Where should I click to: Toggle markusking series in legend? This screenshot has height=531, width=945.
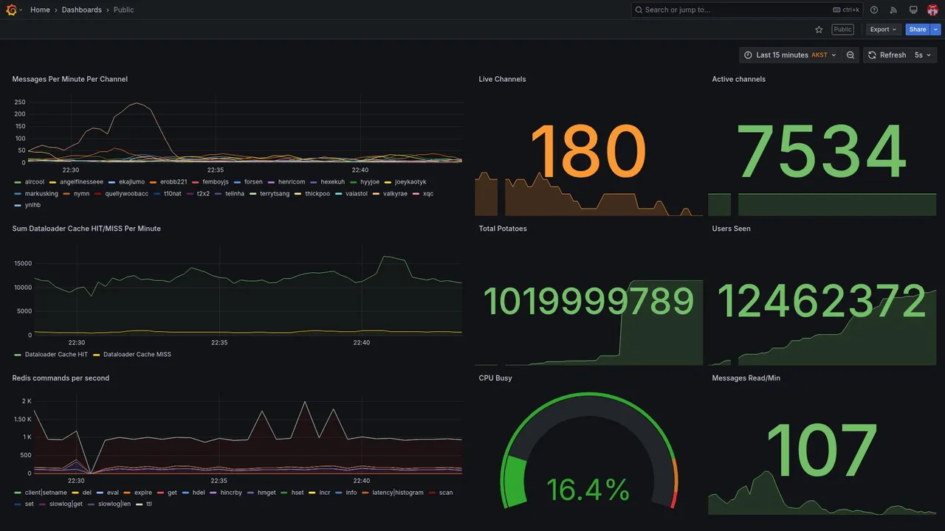pyautogui.click(x=41, y=193)
